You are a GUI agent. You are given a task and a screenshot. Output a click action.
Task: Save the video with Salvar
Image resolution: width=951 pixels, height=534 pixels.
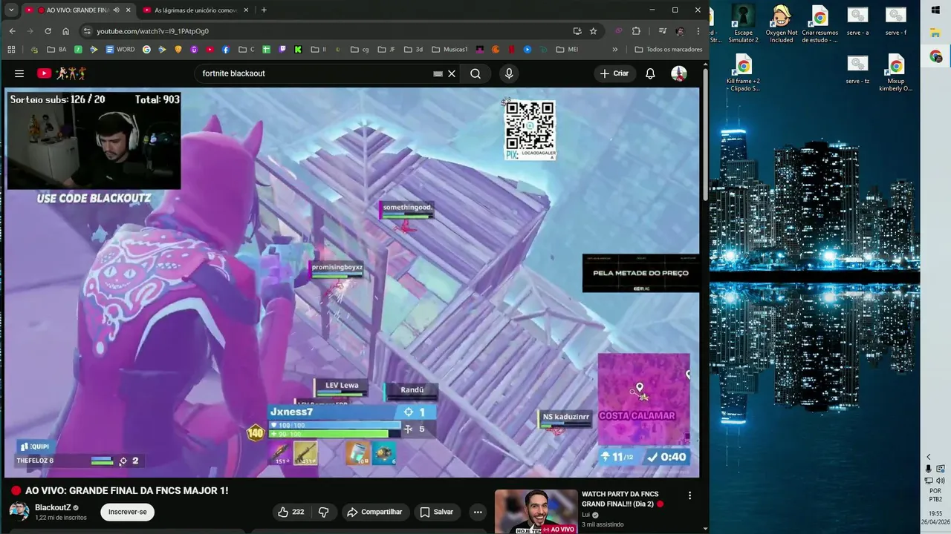[x=436, y=512]
